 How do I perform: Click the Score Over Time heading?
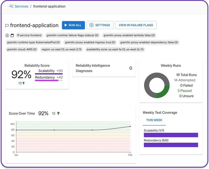[22, 113]
